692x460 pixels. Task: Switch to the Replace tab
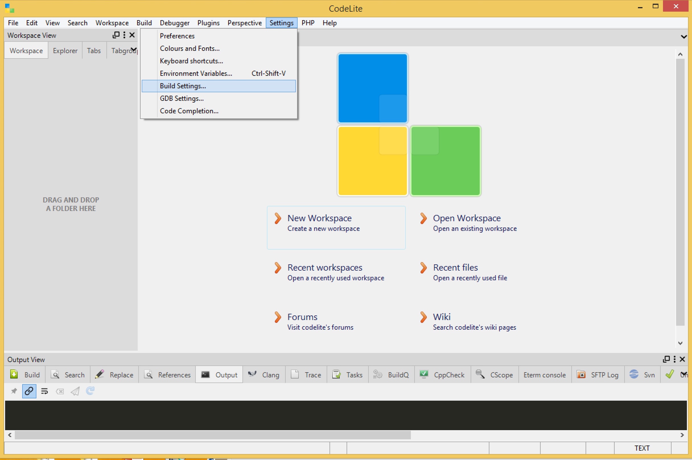(x=114, y=375)
